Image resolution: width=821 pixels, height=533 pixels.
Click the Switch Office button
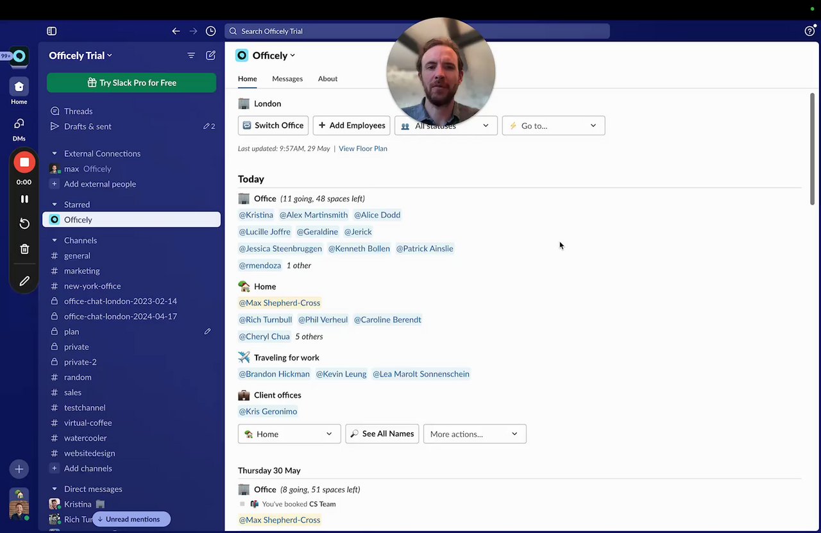(273, 126)
